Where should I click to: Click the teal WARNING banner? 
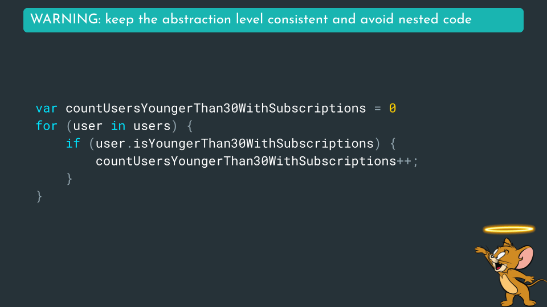click(x=273, y=20)
